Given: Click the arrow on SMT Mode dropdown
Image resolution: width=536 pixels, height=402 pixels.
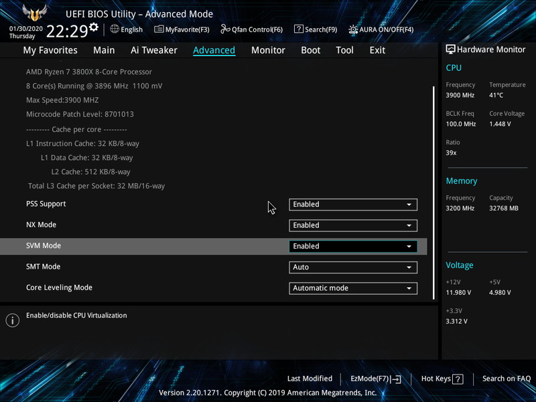Looking at the screenshot, I should (x=409, y=267).
